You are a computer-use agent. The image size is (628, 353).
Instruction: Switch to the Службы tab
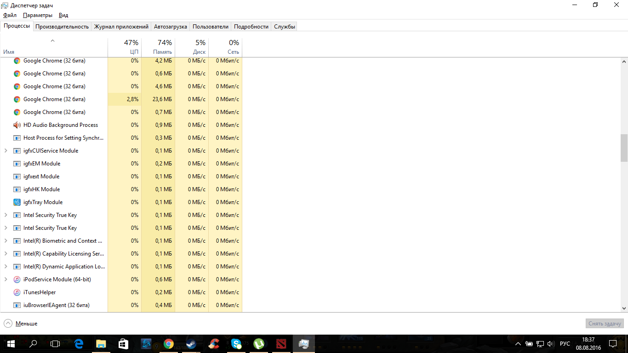pyautogui.click(x=285, y=27)
